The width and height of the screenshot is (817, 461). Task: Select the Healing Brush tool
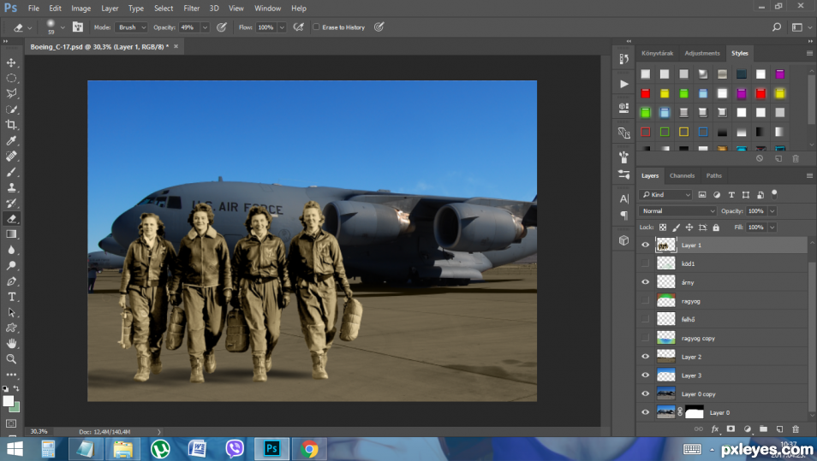coord(11,157)
